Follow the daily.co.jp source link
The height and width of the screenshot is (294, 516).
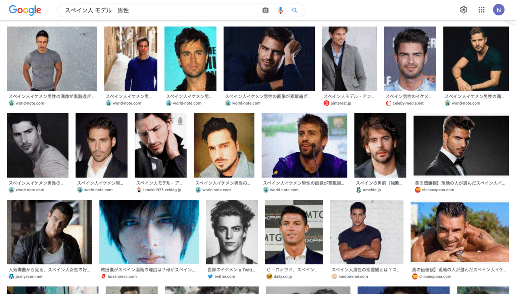(x=283, y=277)
